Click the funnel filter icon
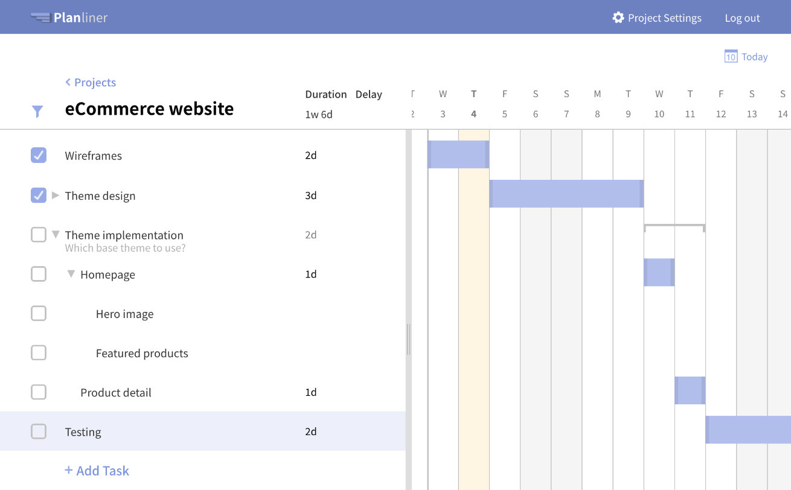This screenshot has height=490, width=791. tap(37, 111)
